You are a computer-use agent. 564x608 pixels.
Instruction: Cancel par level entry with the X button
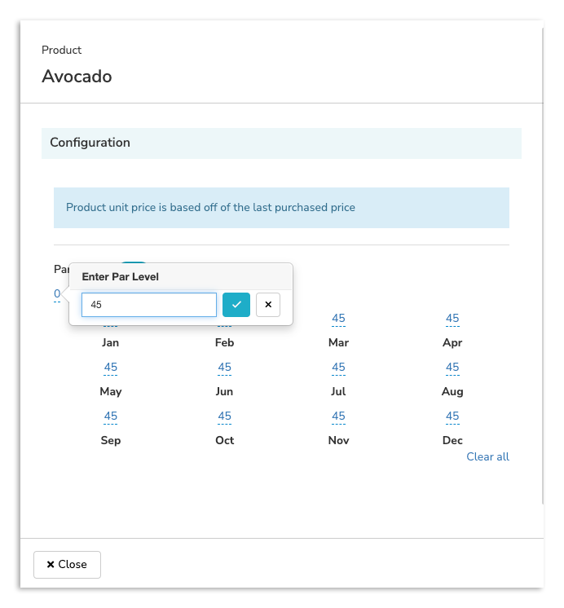[x=268, y=305]
